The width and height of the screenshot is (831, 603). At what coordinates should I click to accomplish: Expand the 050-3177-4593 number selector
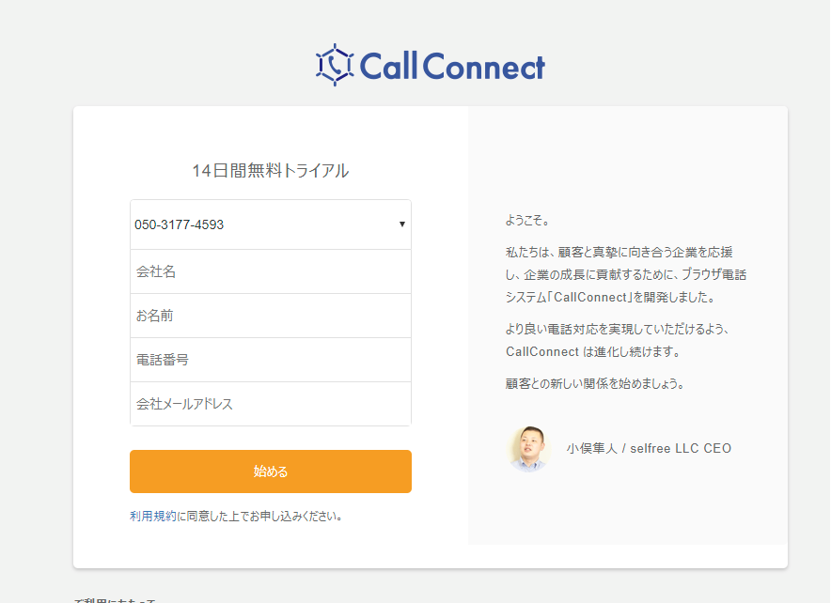click(271, 224)
